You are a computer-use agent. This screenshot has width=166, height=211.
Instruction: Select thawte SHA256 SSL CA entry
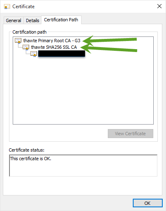pos(54,47)
